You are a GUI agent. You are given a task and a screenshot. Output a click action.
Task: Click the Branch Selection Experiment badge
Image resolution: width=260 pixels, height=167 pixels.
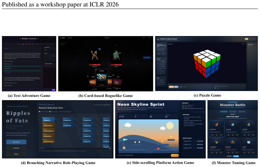[18, 107]
